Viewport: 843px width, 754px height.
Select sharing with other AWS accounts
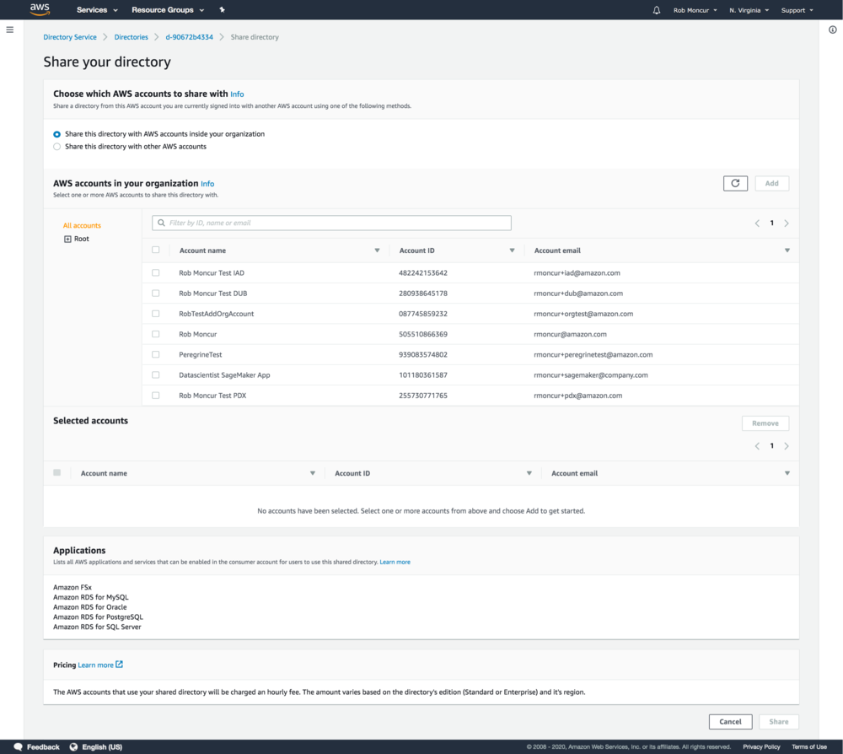click(56, 146)
